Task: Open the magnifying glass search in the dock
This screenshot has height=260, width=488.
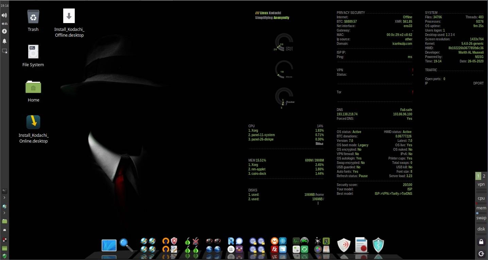Action: pos(126,245)
